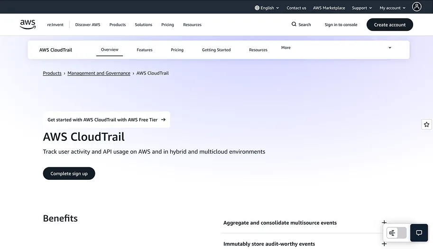
Task: Click the AWS CloudTrail page heading
Action: coord(83,137)
